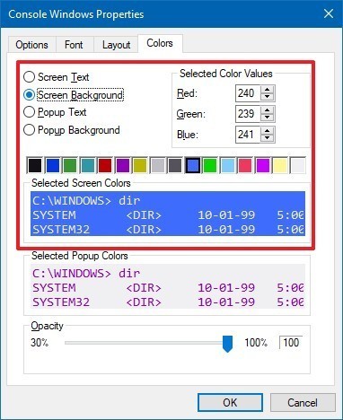The image size is (343, 420).
Task: Open the Font tab
Action: pyautogui.click(x=74, y=45)
